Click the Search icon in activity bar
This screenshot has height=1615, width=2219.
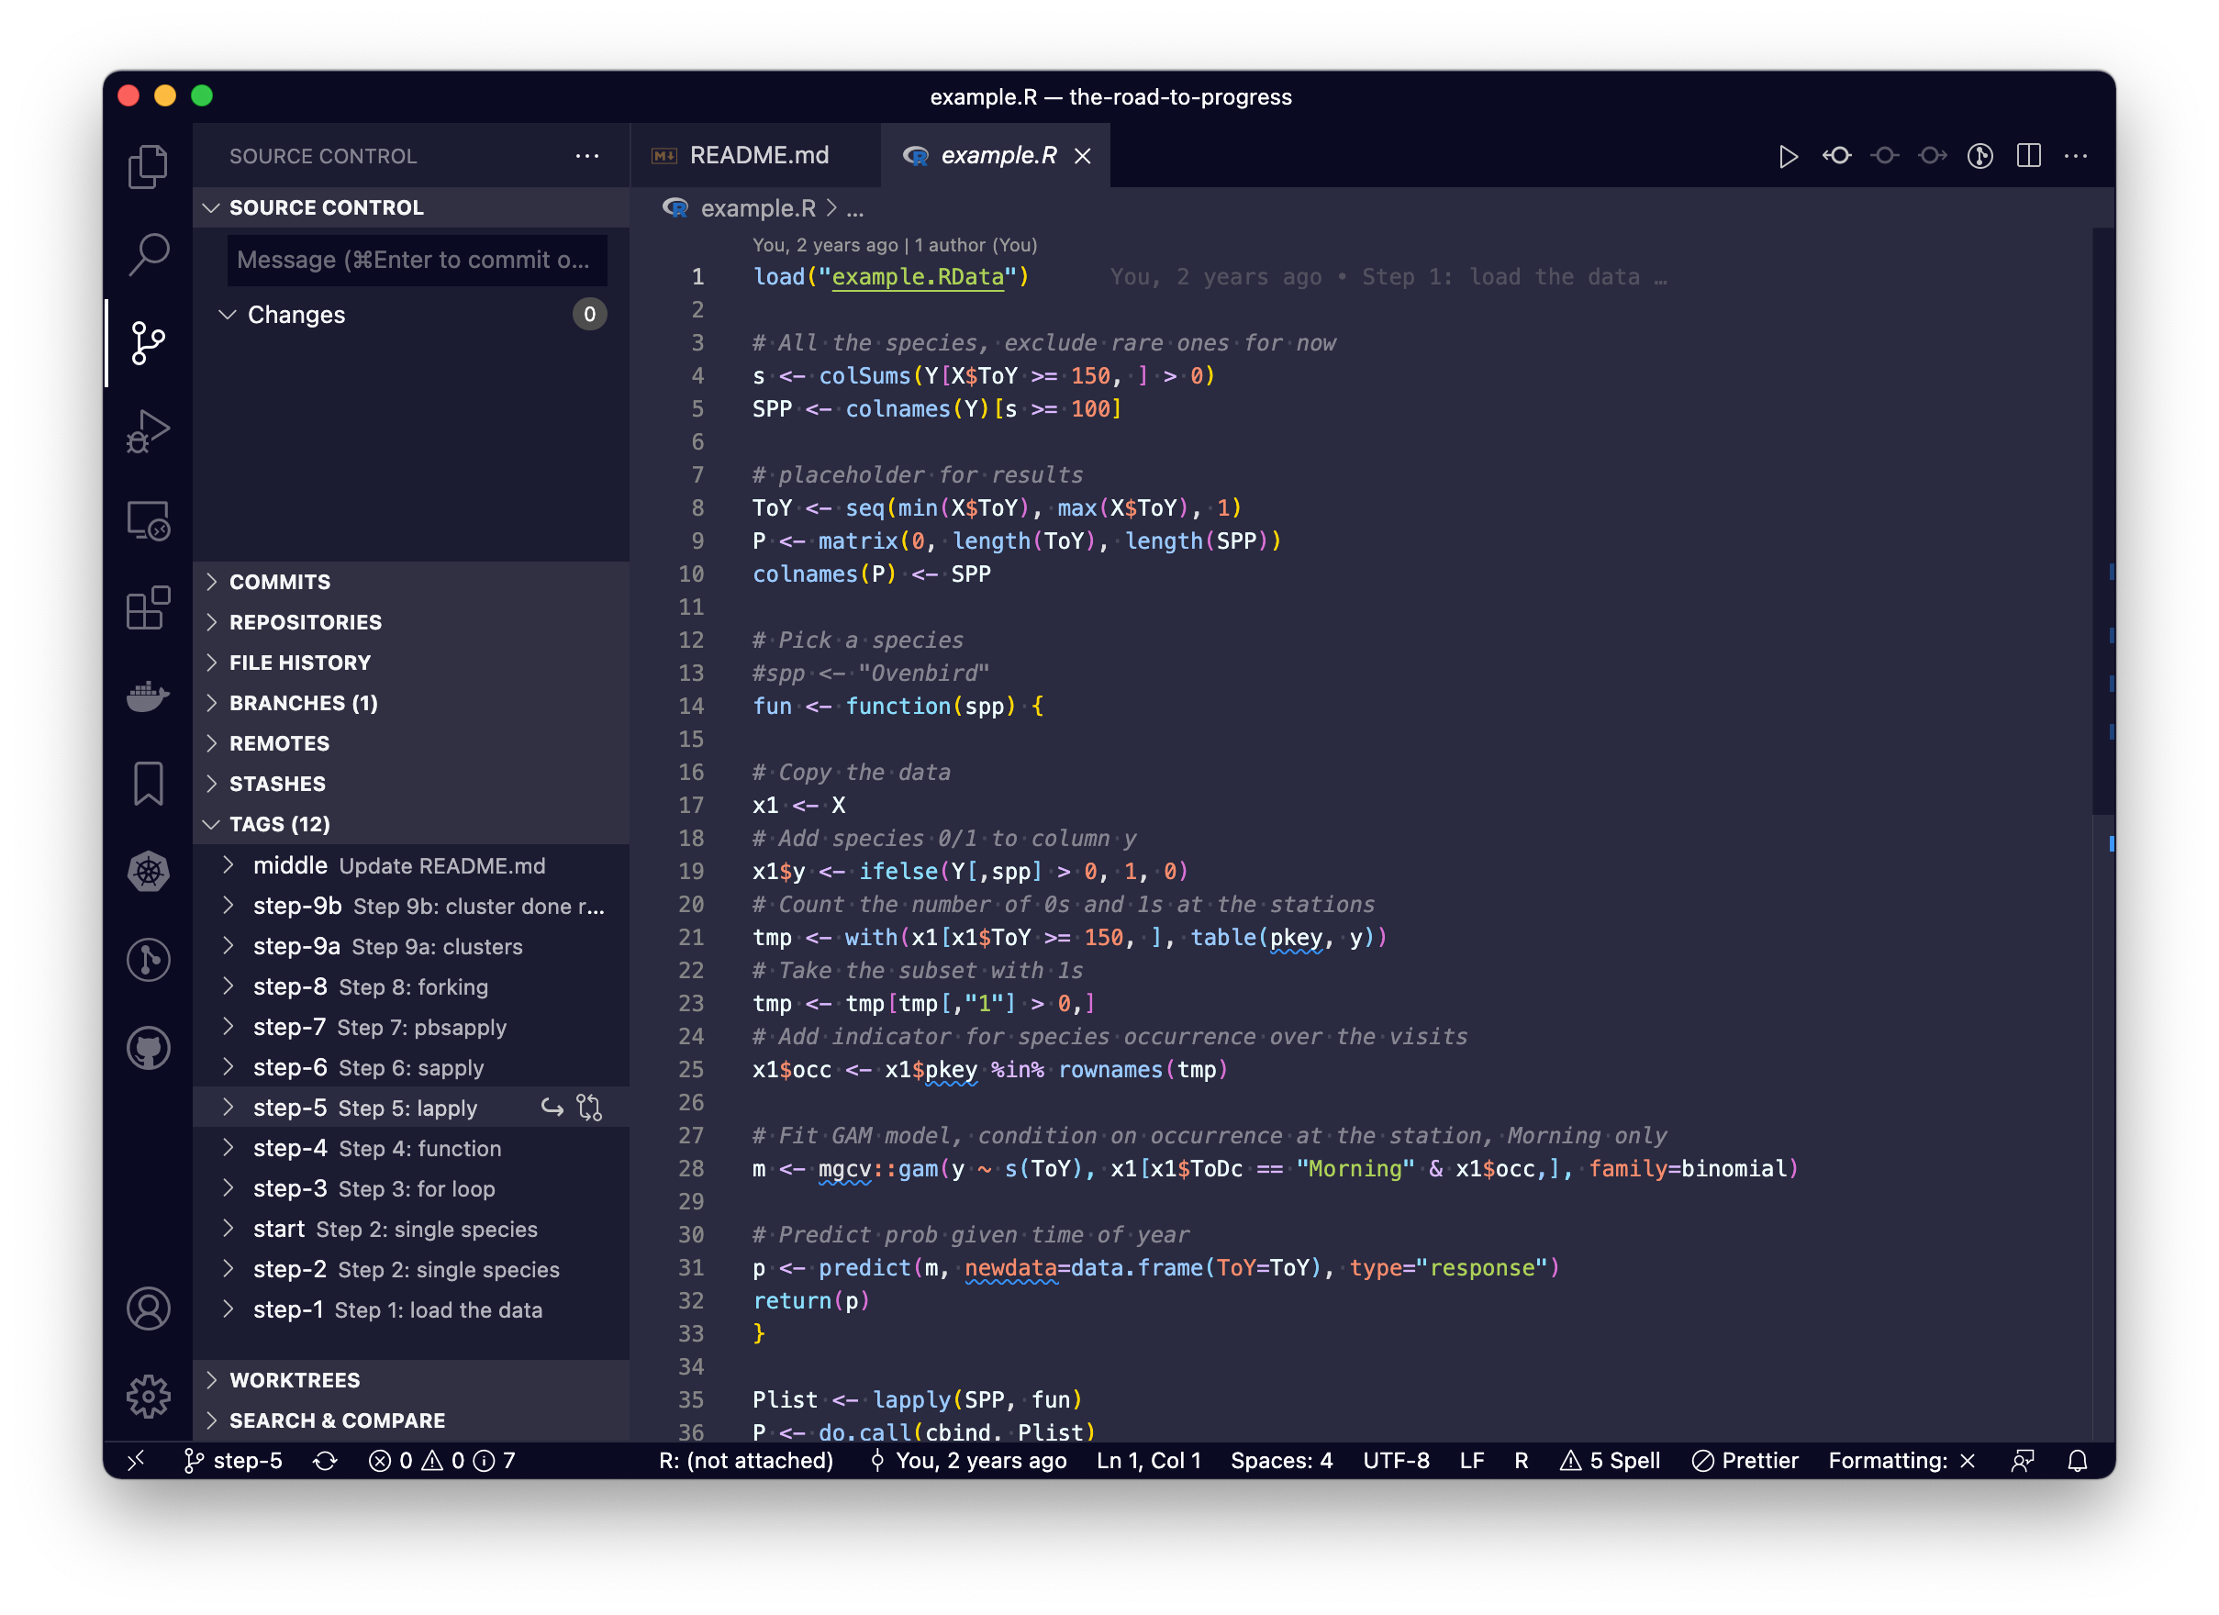pos(148,253)
